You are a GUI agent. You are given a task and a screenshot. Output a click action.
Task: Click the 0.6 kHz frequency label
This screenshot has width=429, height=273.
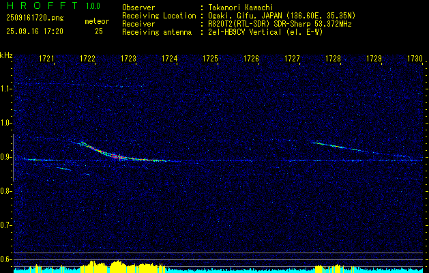[x=6, y=259]
